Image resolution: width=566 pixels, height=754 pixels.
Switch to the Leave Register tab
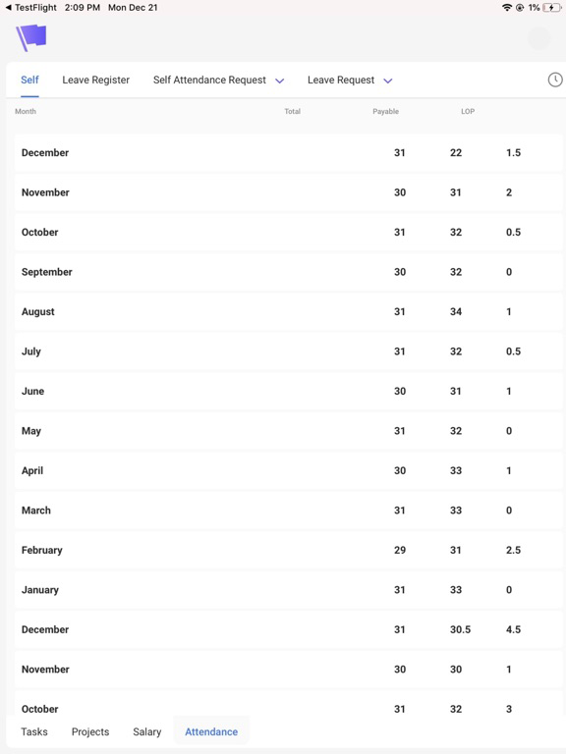point(95,80)
